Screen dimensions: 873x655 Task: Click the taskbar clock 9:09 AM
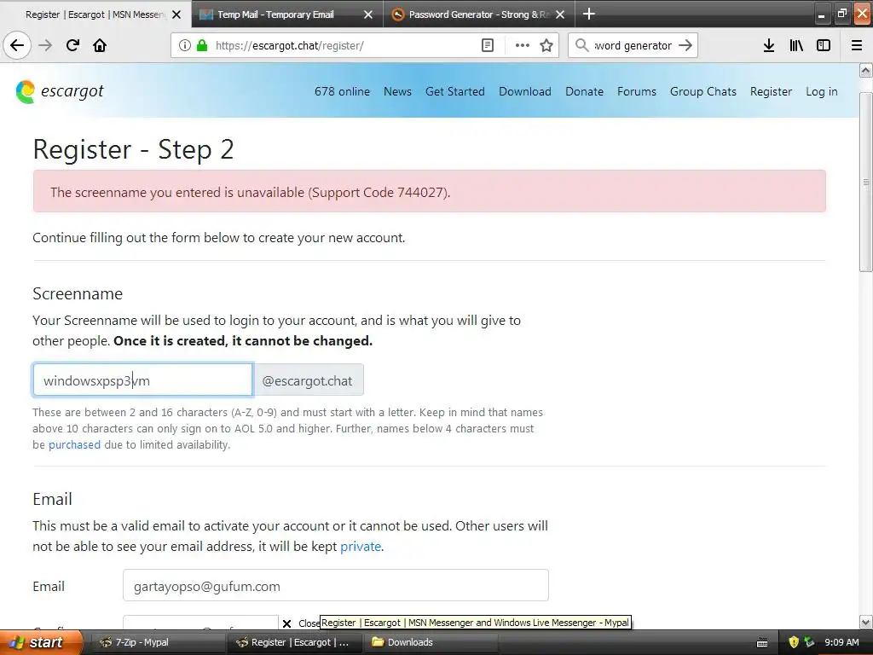click(x=841, y=642)
